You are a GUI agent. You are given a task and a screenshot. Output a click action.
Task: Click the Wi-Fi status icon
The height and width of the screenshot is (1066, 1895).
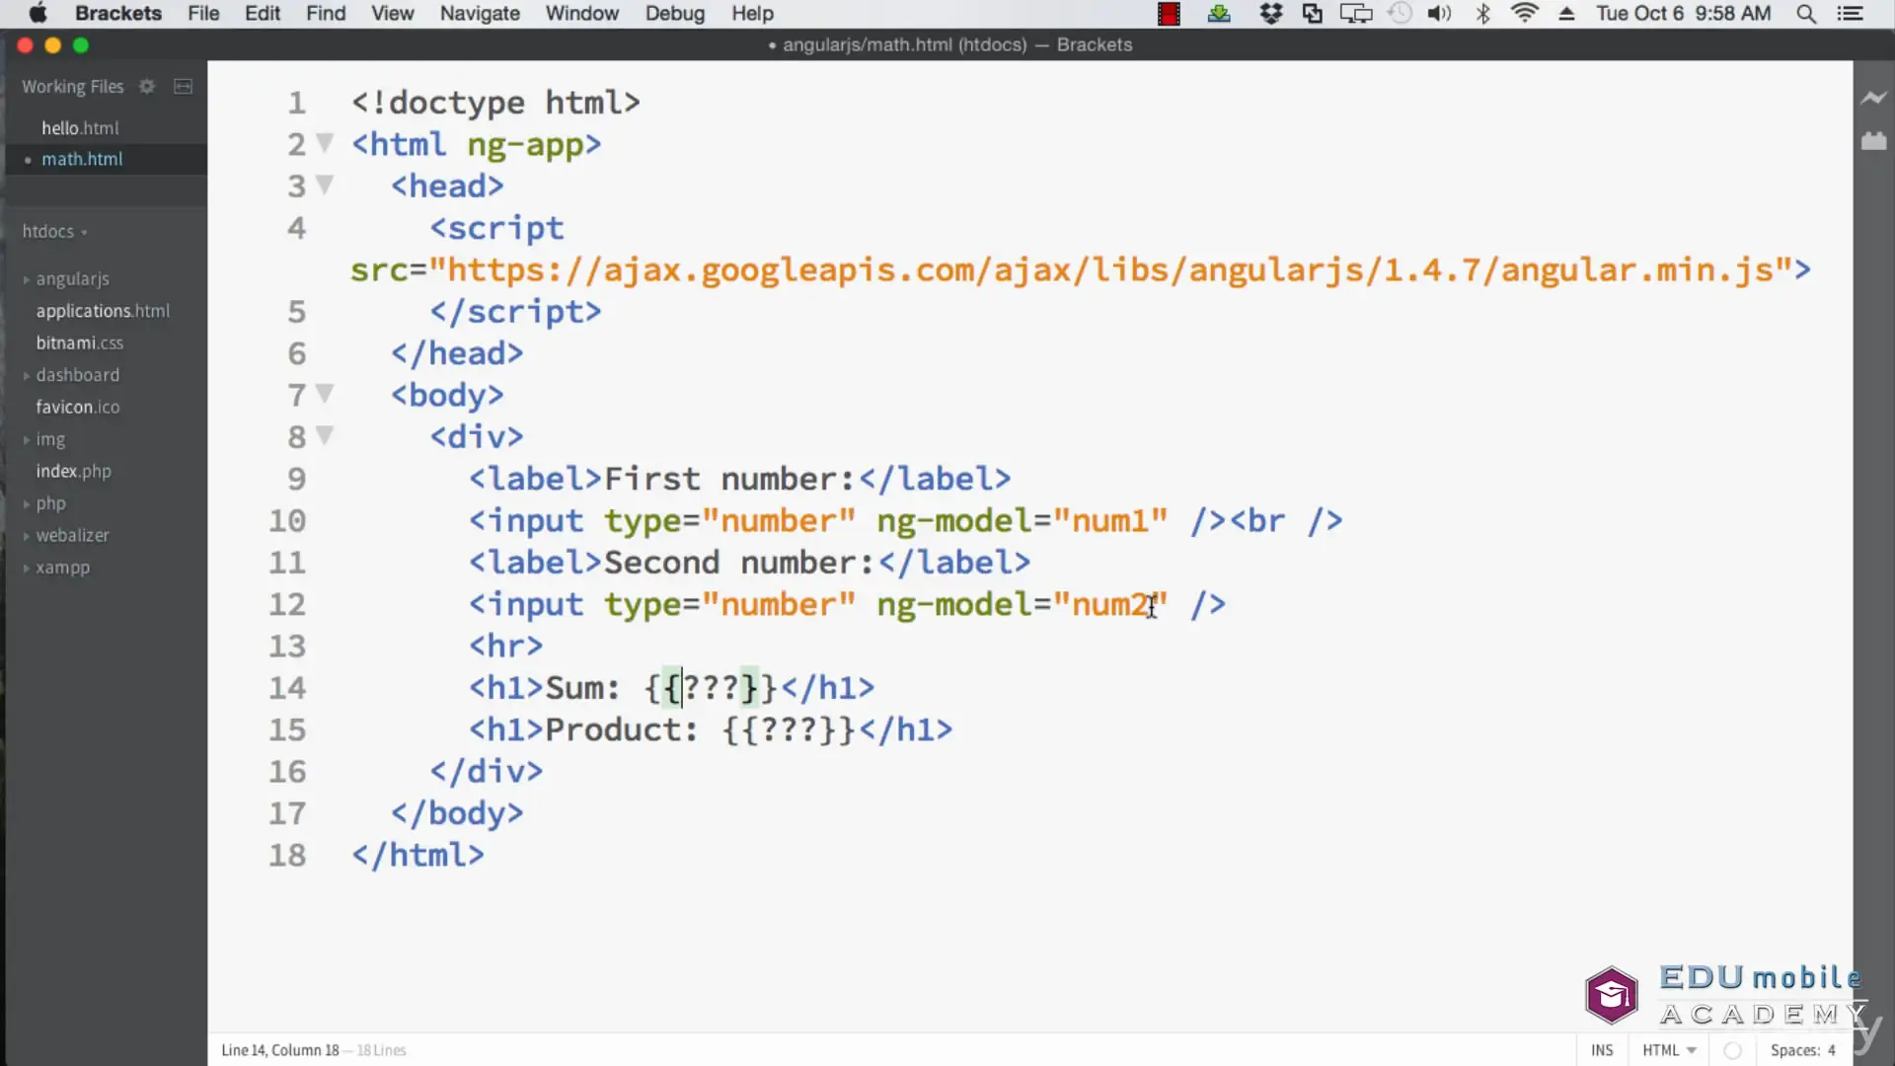[x=1524, y=14]
